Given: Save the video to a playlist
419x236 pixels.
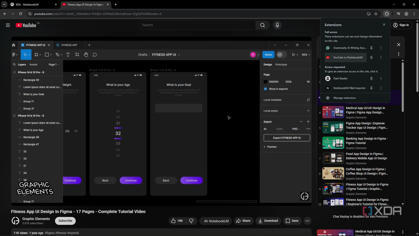Looking at the screenshot, I should coord(292,221).
